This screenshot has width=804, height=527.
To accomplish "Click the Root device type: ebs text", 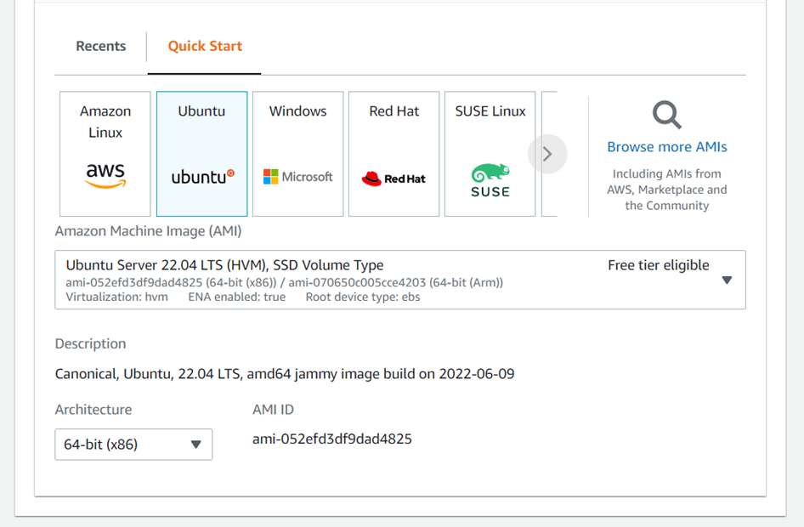I will (363, 297).
